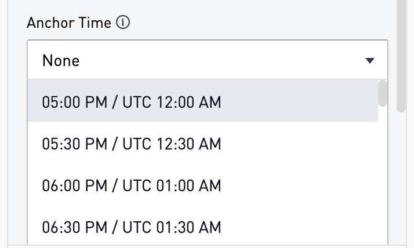Click the Anchor Time label text
414x248 pixels.
[x=69, y=23]
